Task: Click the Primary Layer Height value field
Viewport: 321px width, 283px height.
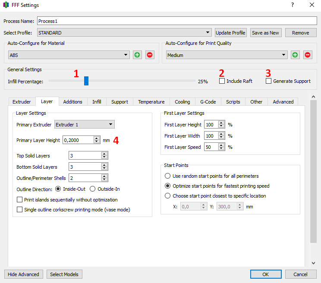Action: (x=78, y=140)
